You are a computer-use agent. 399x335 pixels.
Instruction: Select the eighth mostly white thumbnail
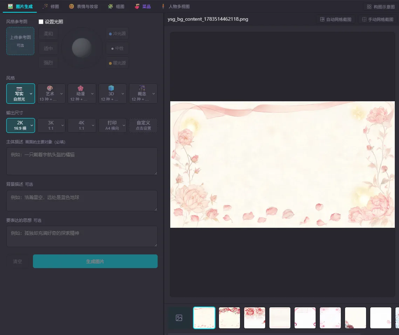[x=381, y=318]
